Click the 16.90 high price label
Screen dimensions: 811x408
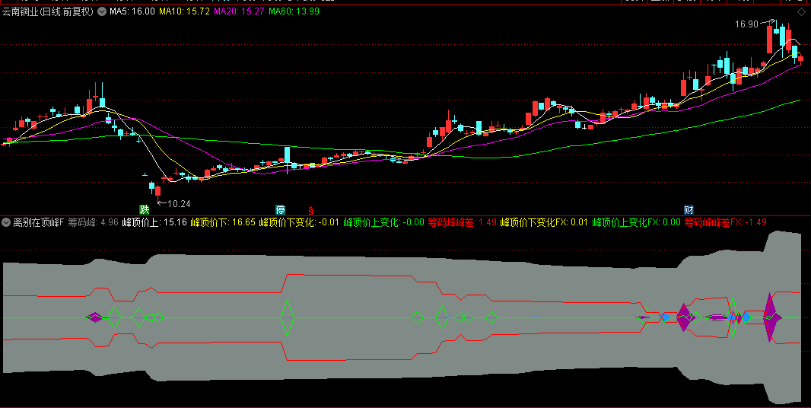[746, 24]
